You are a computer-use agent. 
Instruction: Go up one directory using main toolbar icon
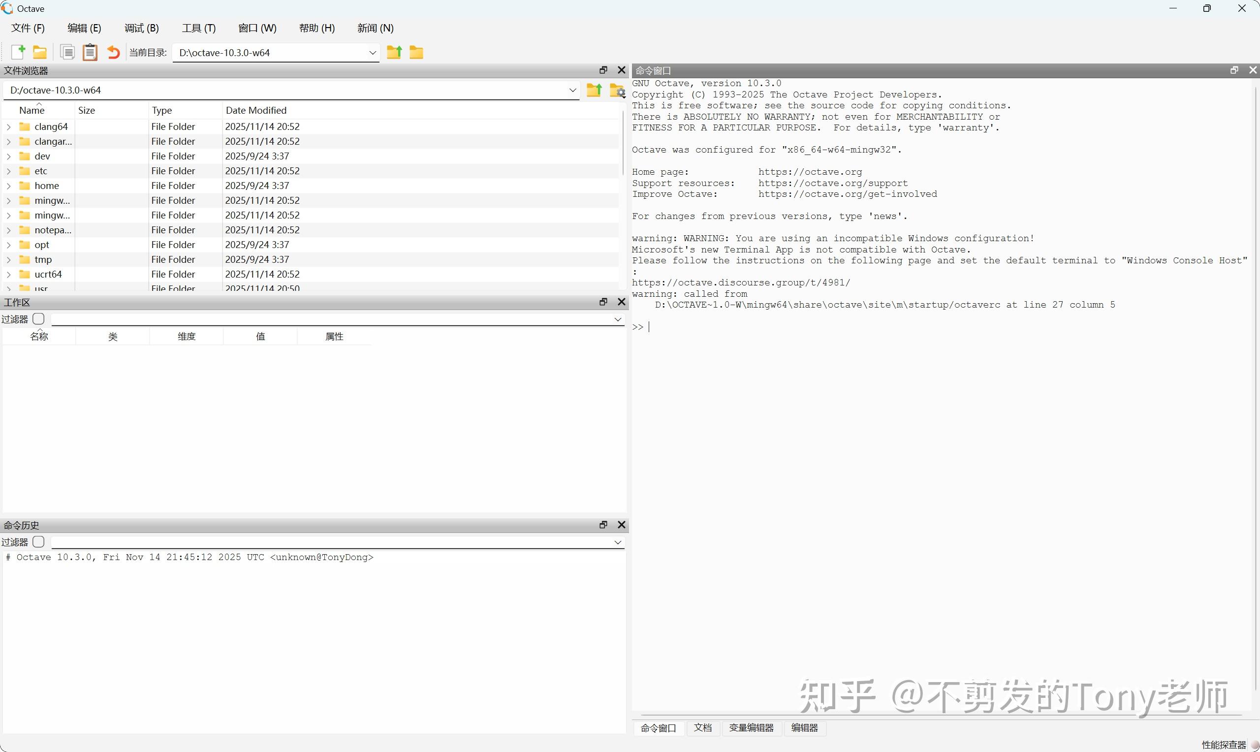pos(394,52)
